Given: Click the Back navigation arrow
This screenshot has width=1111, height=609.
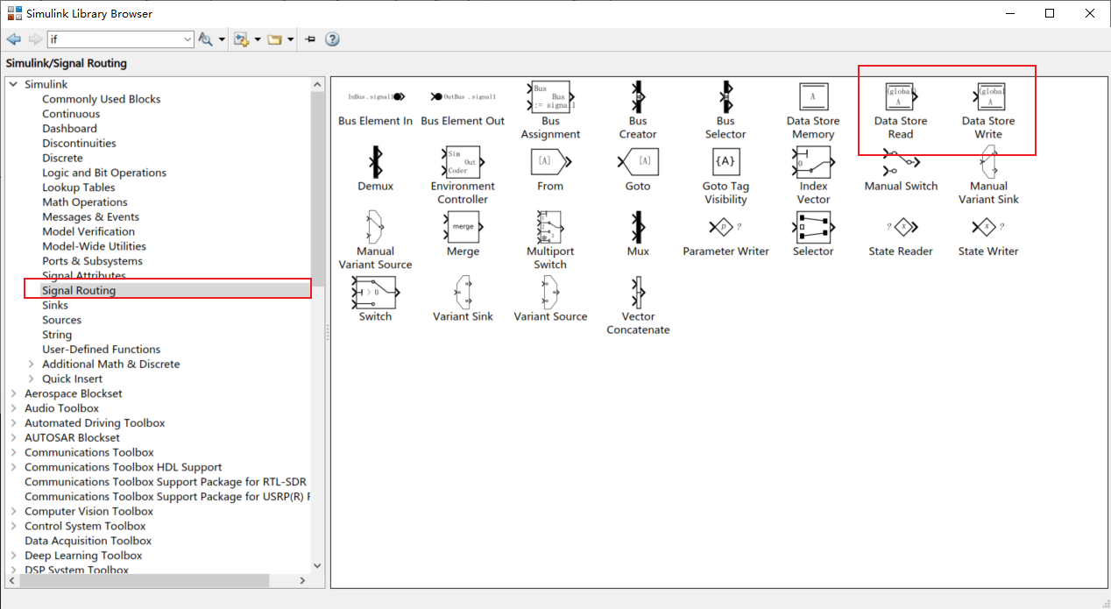Looking at the screenshot, I should (13, 39).
